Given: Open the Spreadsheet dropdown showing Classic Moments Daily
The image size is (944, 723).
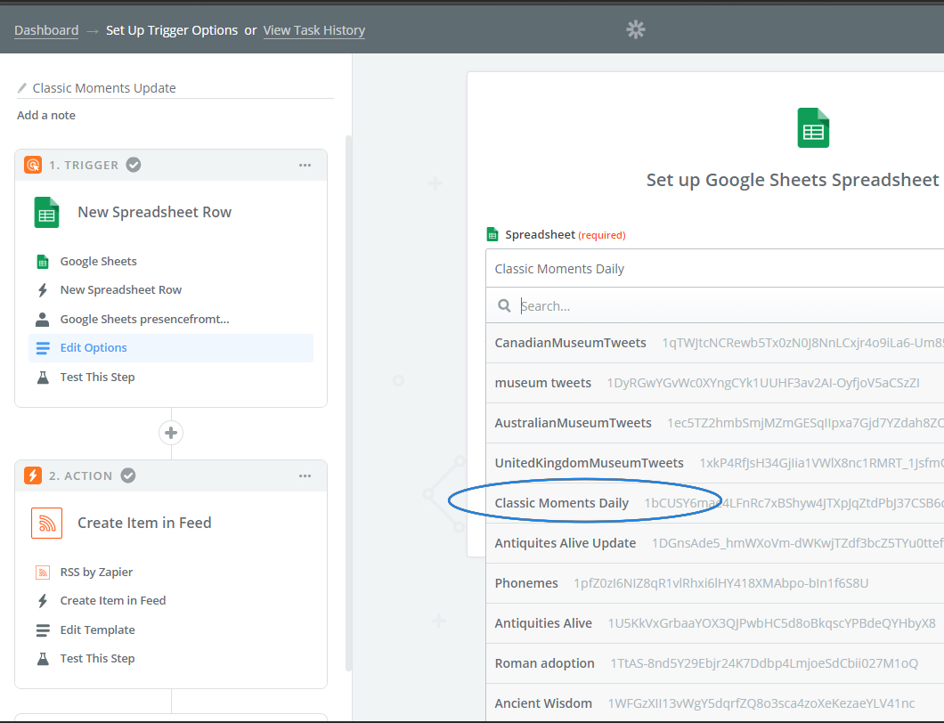Looking at the screenshot, I should pos(714,269).
